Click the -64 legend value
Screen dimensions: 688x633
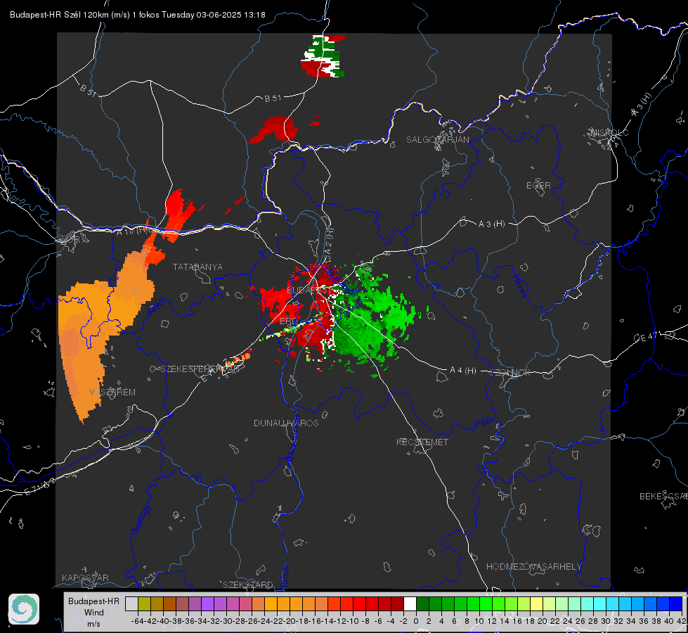(x=137, y=621)
